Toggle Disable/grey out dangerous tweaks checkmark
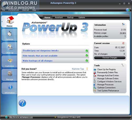This screenshot has height=120, width=132. click(87, 51)
